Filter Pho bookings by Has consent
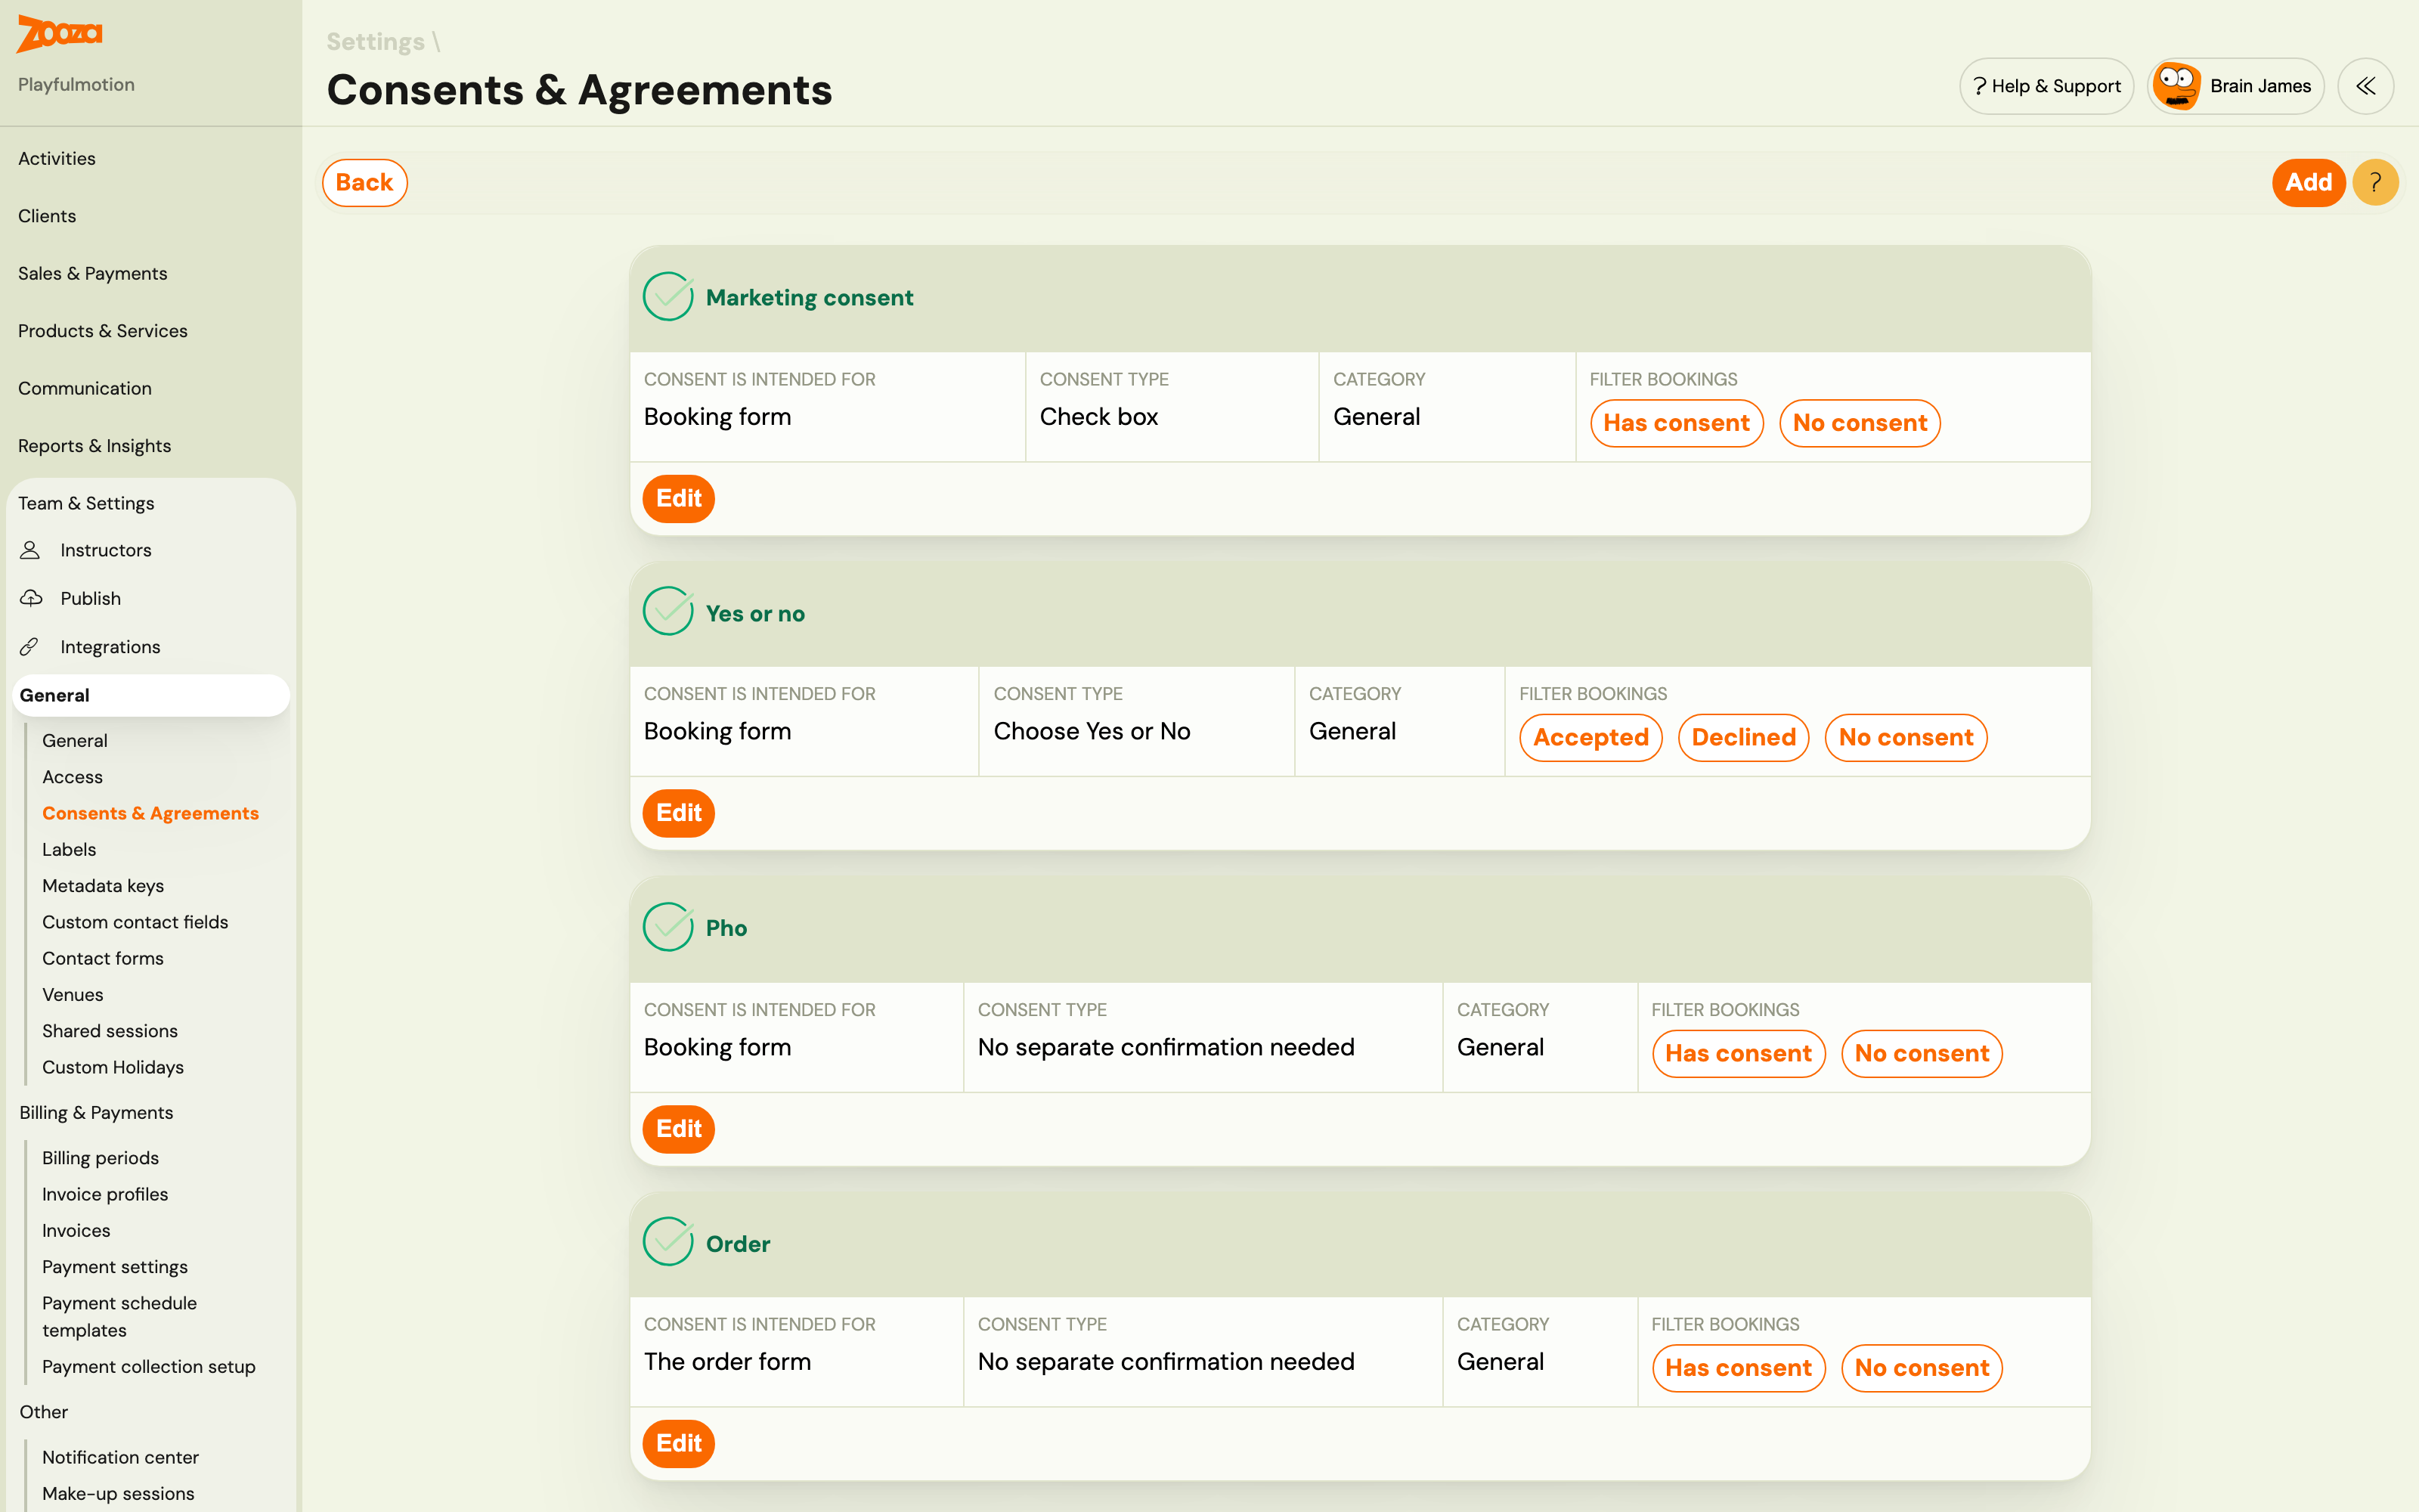The width and height of the screenshot is (2419, 1512). (1739, 1054)
